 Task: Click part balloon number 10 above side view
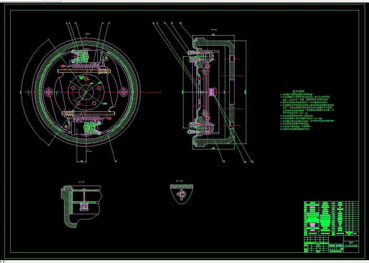point(180,23)
